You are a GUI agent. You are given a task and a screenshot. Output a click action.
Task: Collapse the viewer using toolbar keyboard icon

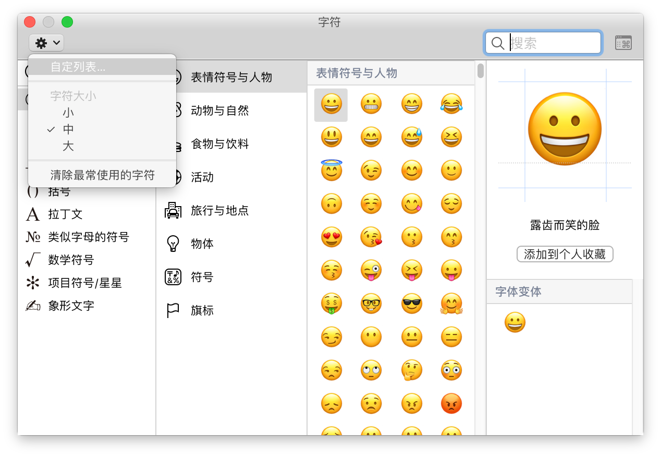coord(623,43)
